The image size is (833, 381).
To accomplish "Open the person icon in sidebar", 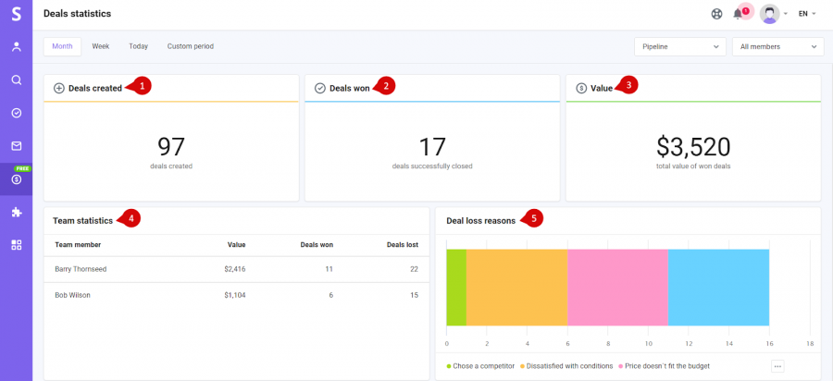I will 17,46.
